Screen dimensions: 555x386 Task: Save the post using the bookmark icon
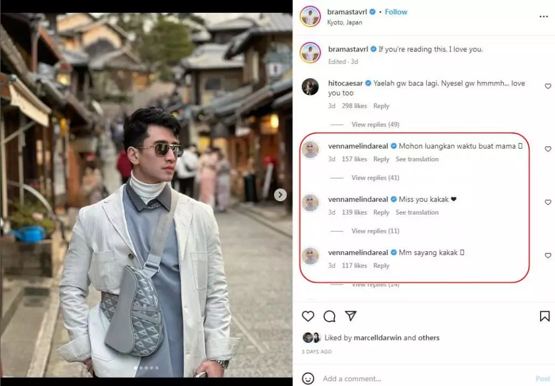(x=545, y=315)
